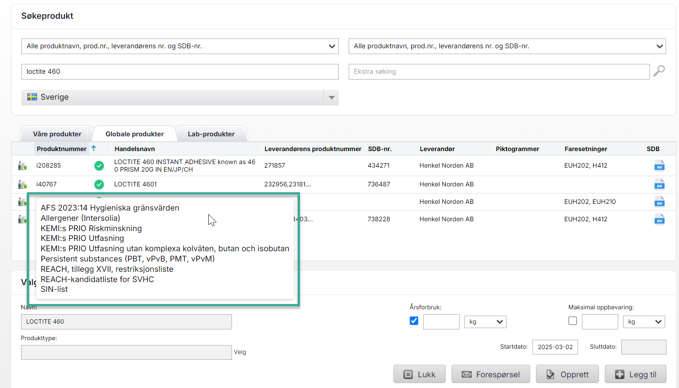679x388 pixels.
Task: Click the Maksimal oppbevaring amount field
Action: [x=600, y=322]
